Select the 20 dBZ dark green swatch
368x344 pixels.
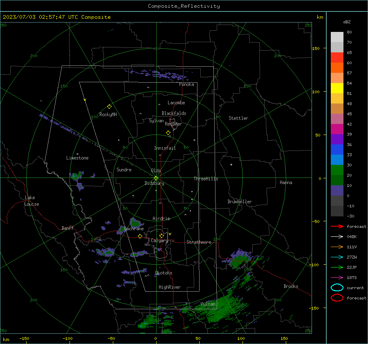[x=337, y=180]
